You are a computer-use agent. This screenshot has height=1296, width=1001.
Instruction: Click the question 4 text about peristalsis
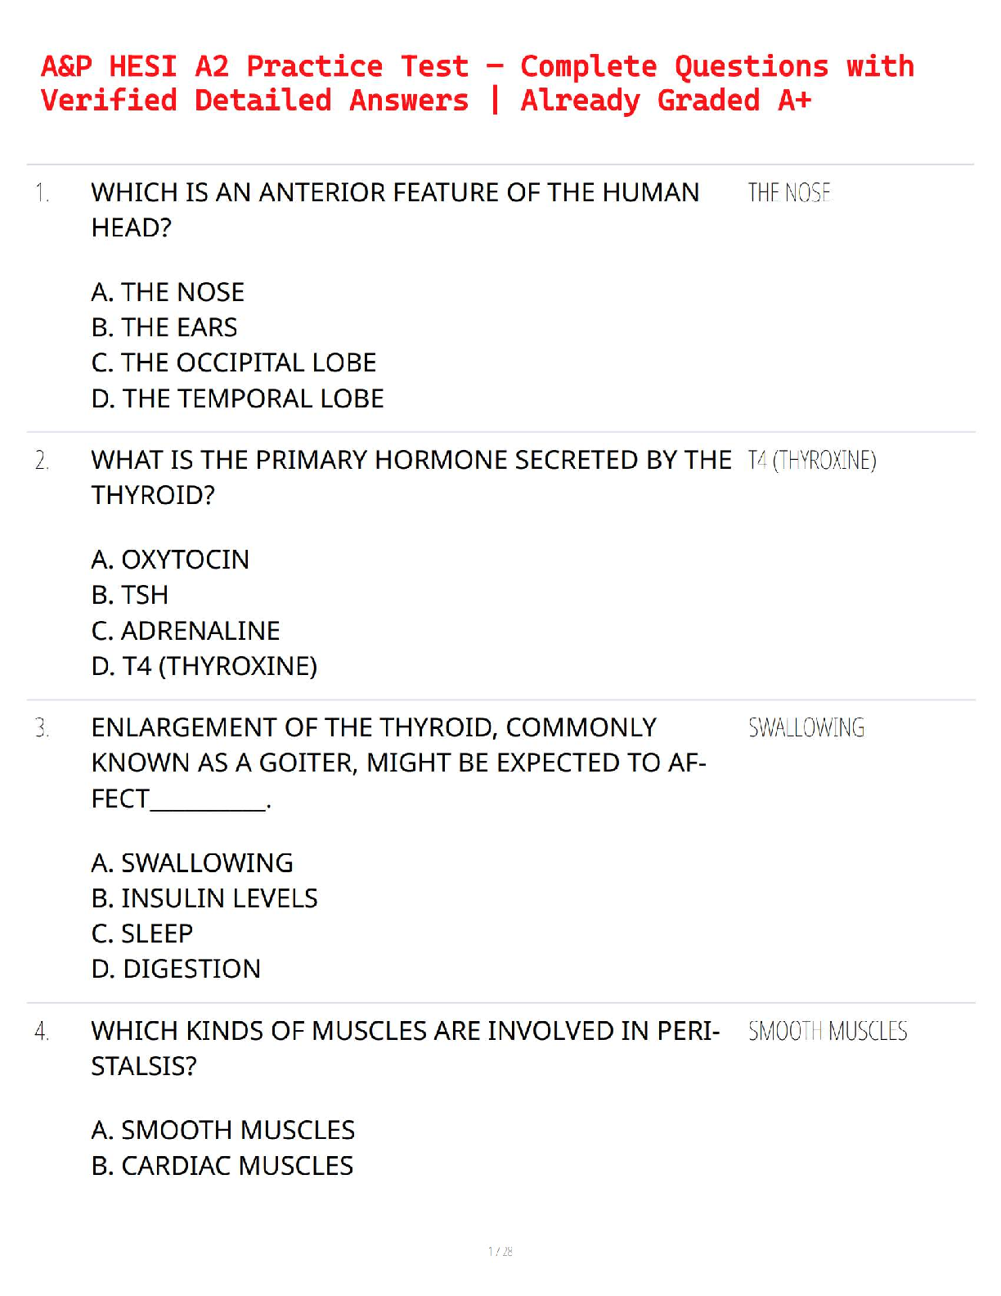(x=405, y=1048)
